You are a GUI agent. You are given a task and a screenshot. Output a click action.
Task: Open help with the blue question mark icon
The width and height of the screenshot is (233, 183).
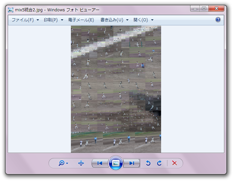point(218,20)
